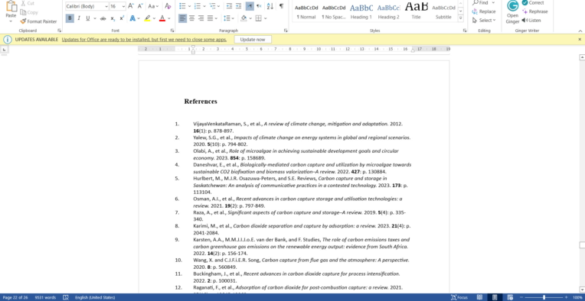Image resolution: width=585 pixels, height=301 pixels.
Task: Open underline style dropdown arrow
Action: [95, 18]
